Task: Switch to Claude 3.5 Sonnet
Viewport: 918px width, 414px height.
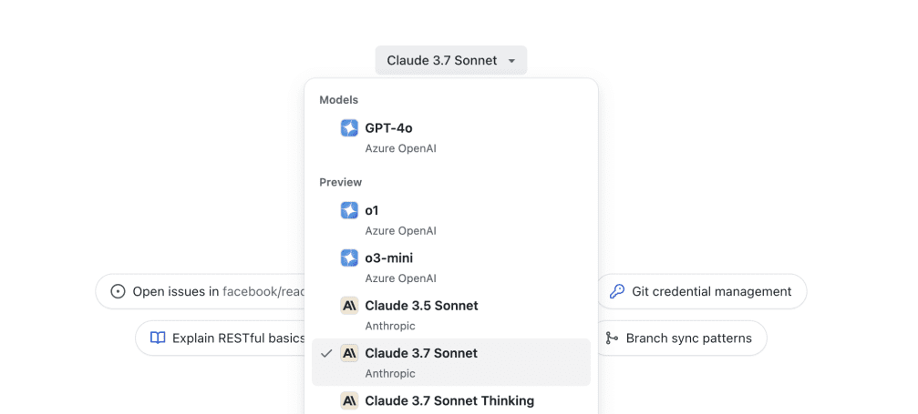Action: pyautogui.click(x=451, y=315)
